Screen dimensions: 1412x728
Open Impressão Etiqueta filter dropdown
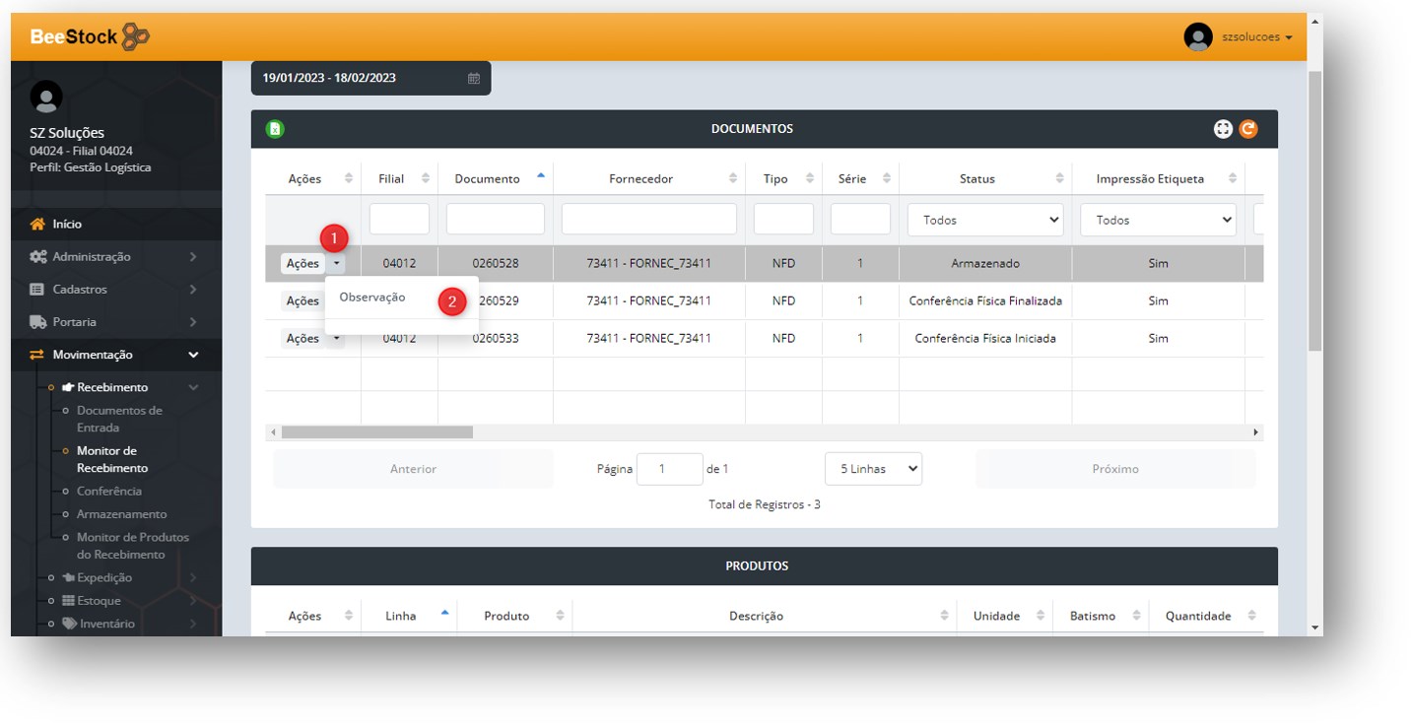(x=1158, y=220)
